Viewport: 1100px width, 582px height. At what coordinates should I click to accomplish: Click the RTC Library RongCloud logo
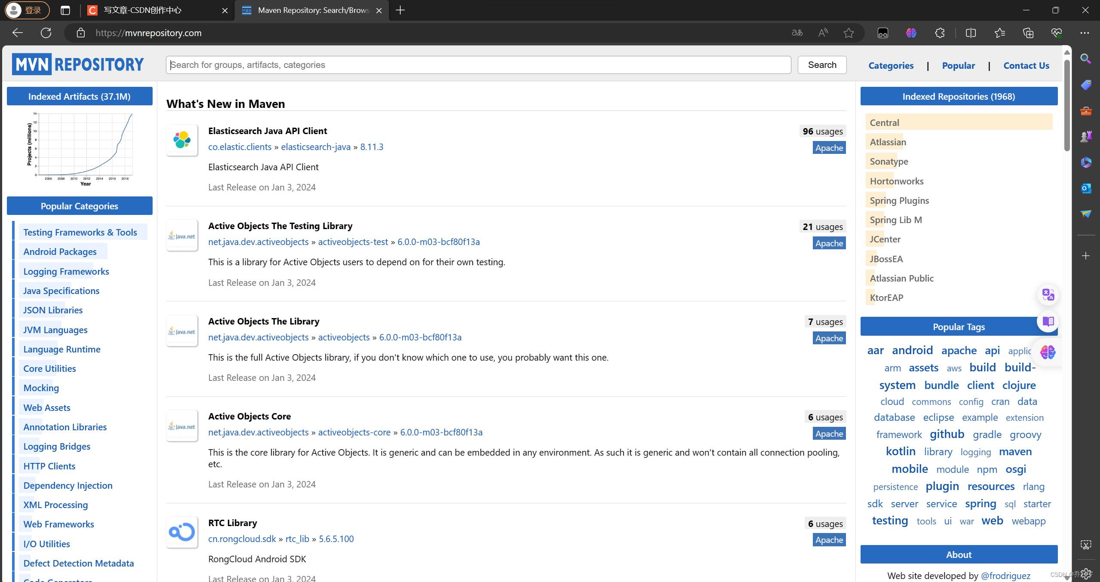tap(182, 532)
